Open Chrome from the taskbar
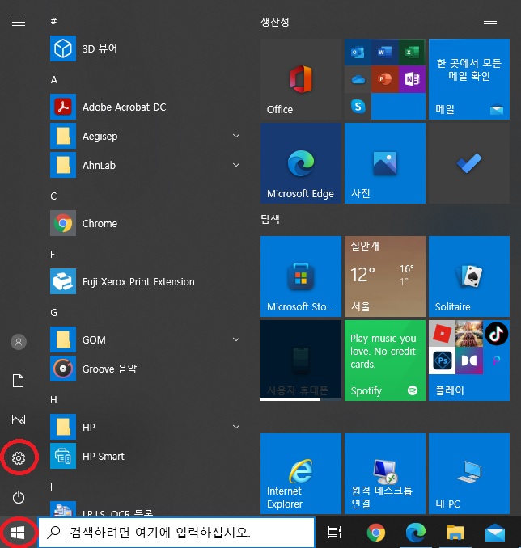Image resolution: width=521 pixels, height=548 pixels. [376, 533]
